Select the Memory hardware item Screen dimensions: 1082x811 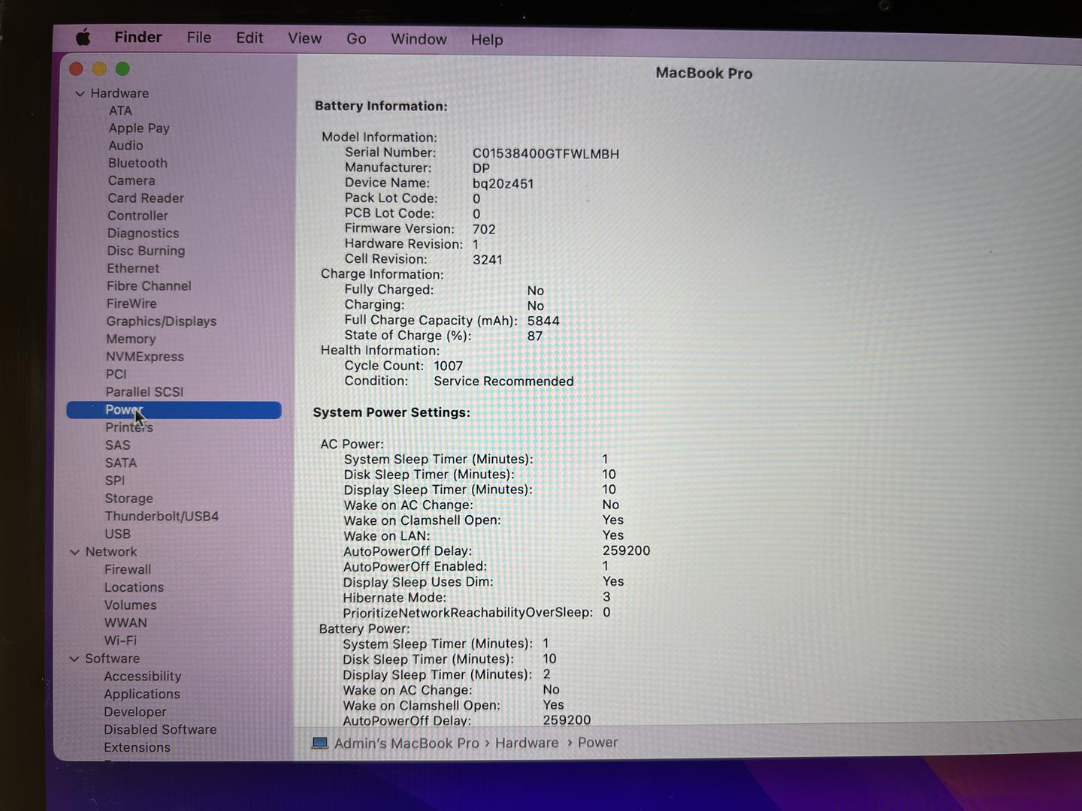point(131,339)
